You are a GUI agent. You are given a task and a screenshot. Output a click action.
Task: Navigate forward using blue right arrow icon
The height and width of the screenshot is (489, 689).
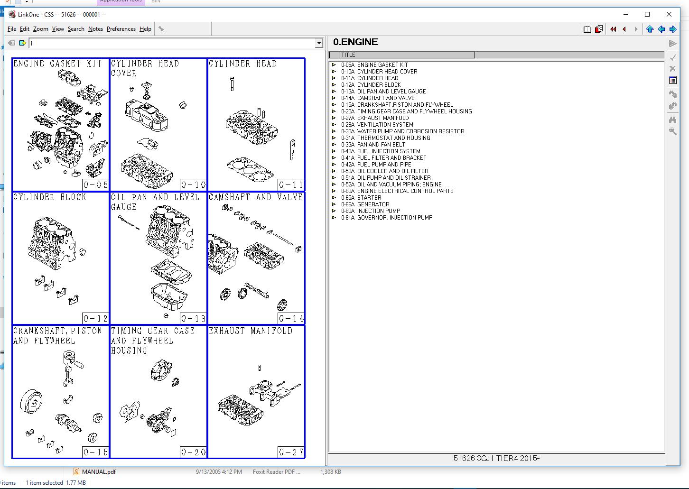(x=672, y=29)
